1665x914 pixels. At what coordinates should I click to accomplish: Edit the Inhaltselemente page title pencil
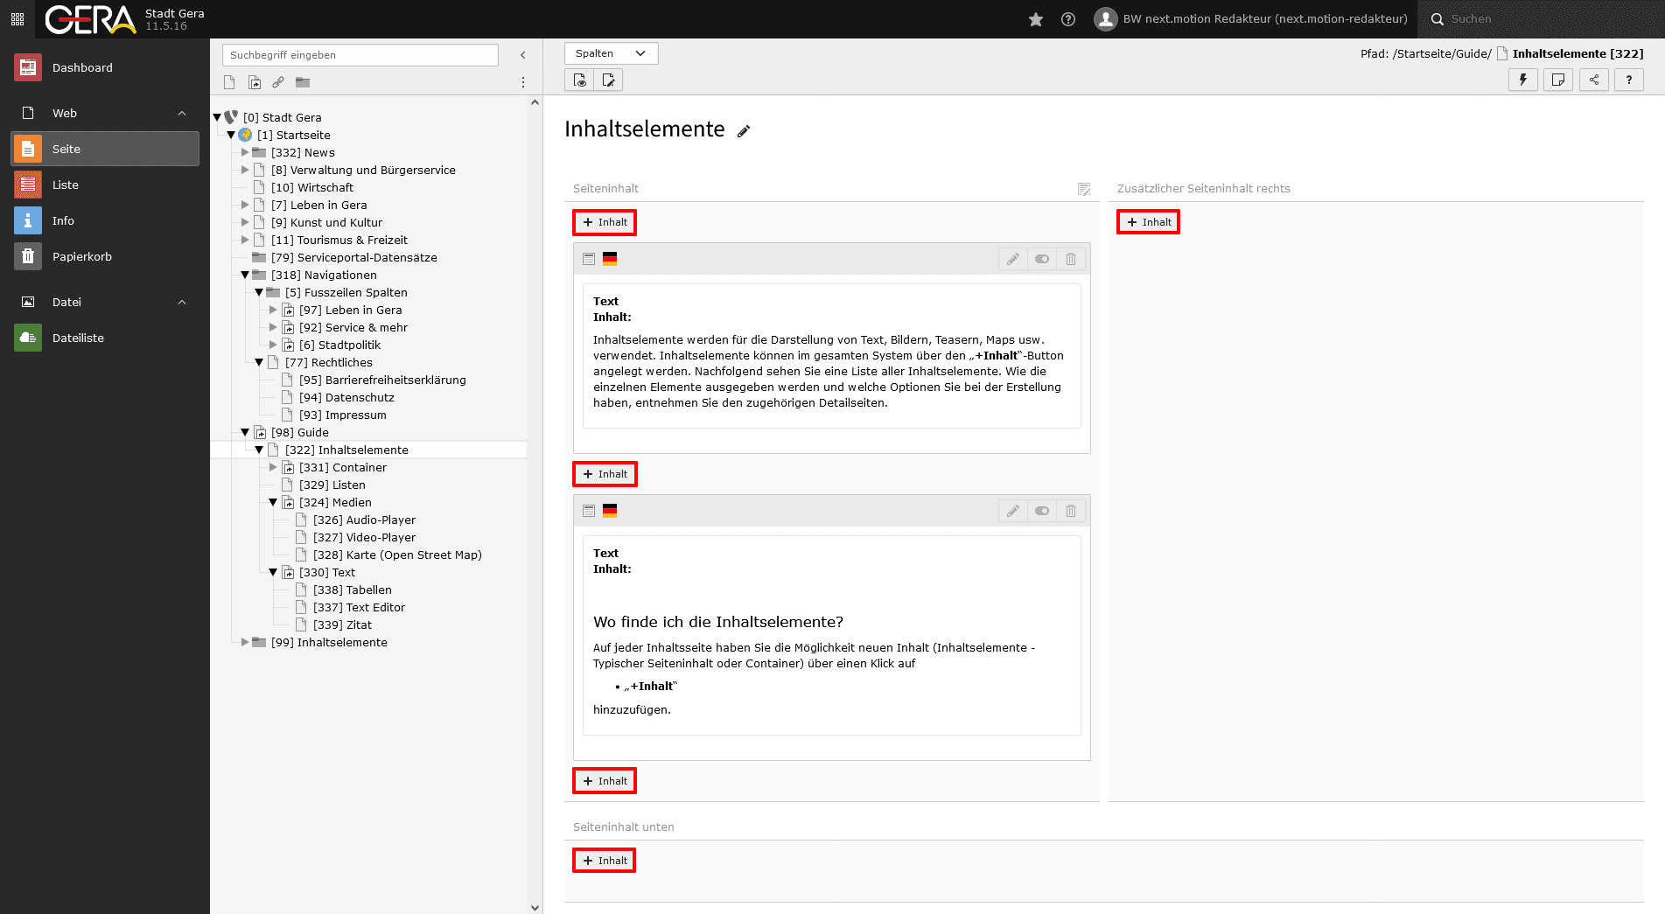[744, 131]
